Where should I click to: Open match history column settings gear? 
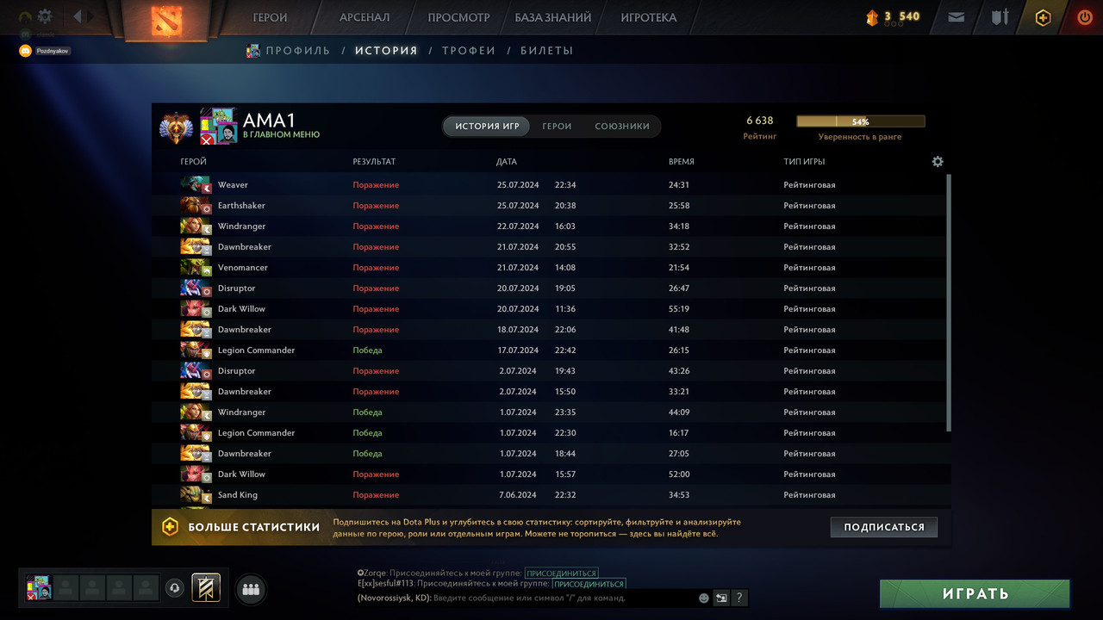[938, 161]
